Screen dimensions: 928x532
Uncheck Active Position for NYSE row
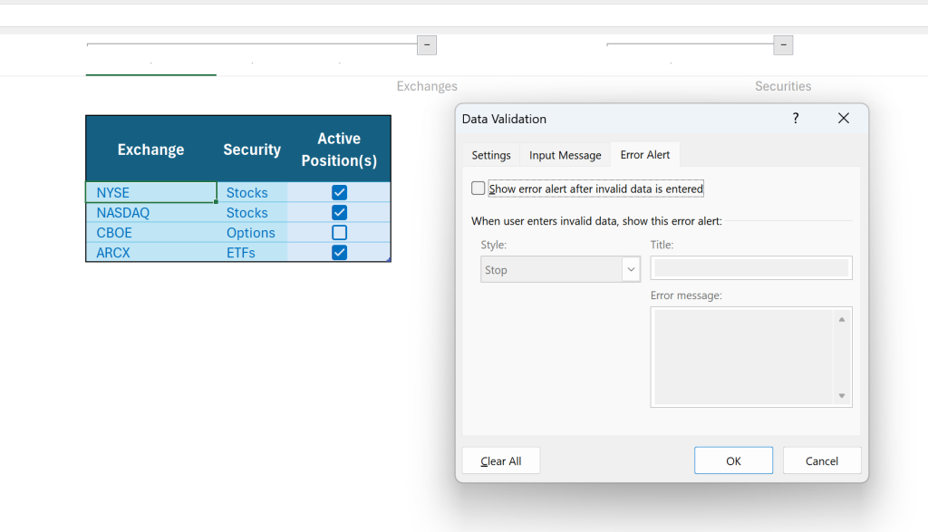click(339, 192)
